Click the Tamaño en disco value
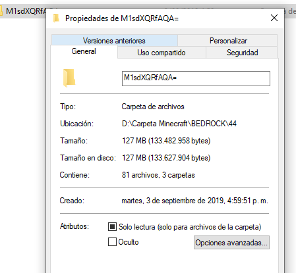Image resolution: width=296 pixels, height=273 pixels. point(166,158)
